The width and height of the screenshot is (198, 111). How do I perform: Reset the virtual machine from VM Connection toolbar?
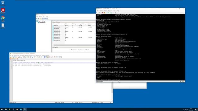coord(109,13)
